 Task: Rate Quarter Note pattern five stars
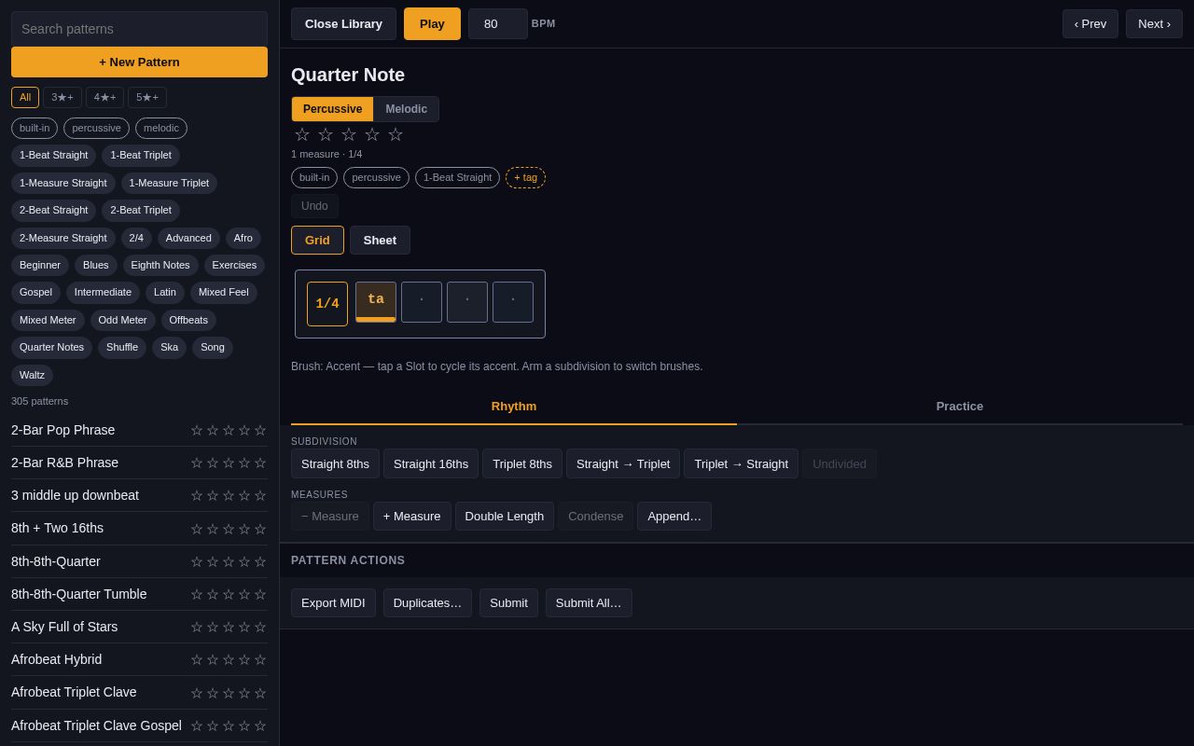click(396, 135)
